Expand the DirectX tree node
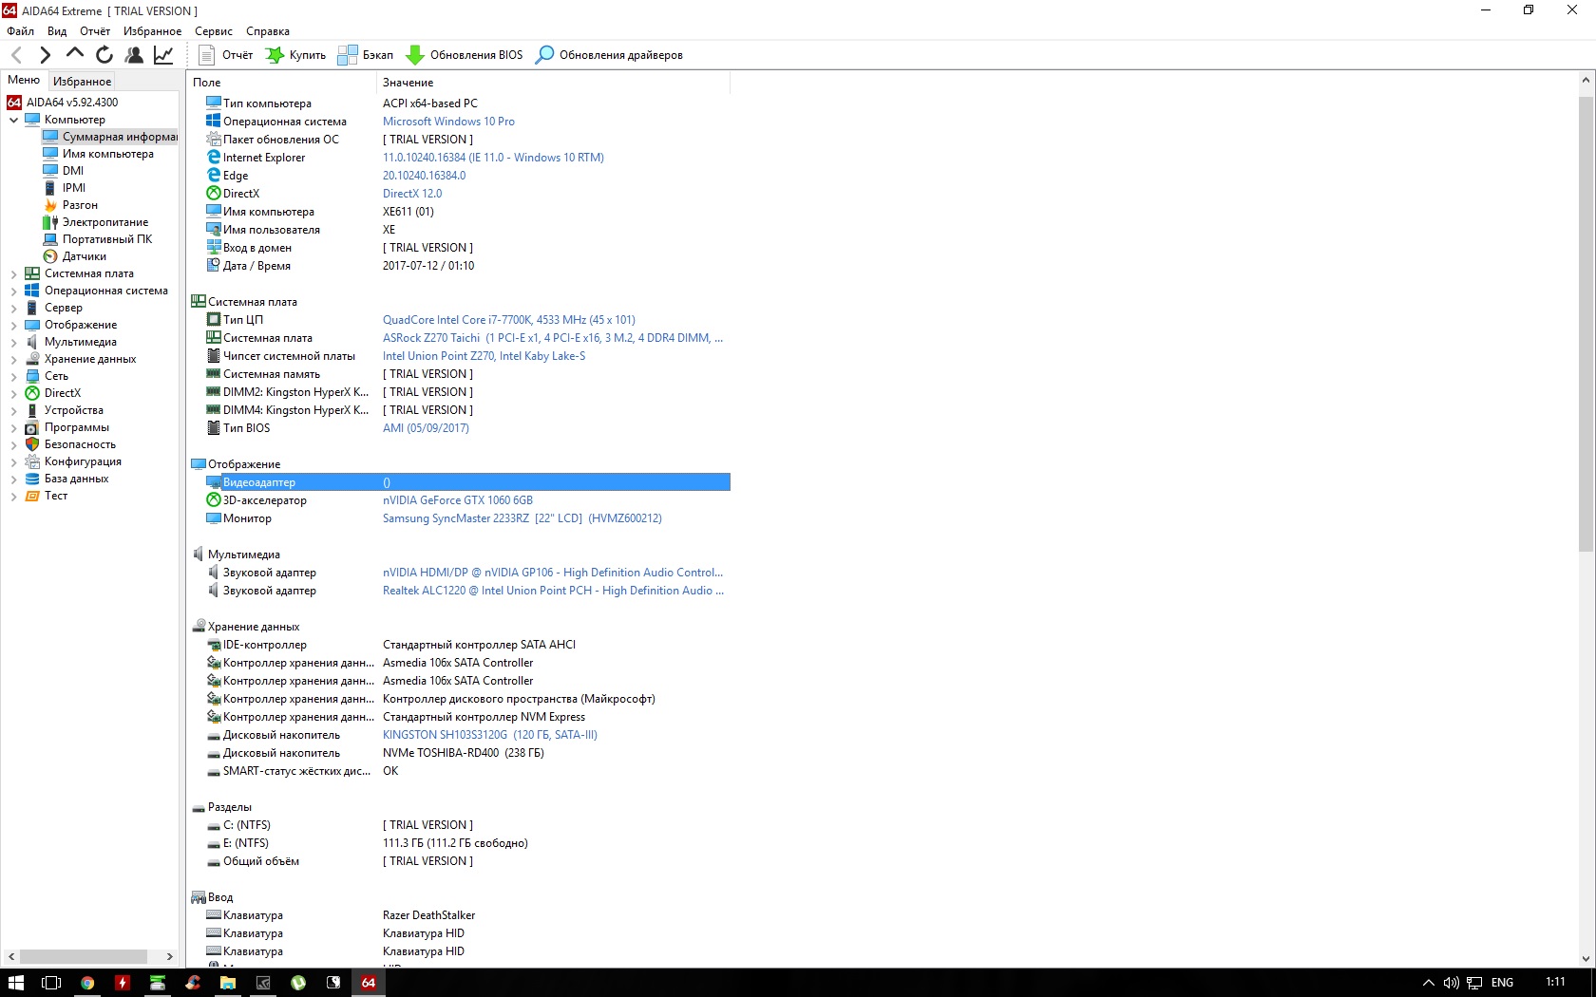Image resolution: width=1596 pixels, height=997 pixels. (13, 393)
